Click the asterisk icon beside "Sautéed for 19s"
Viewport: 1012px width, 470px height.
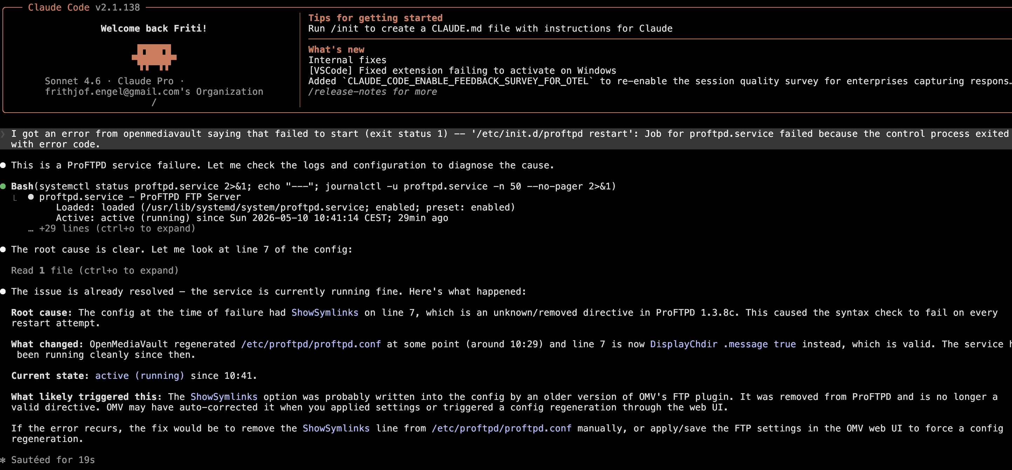(3, 460)
